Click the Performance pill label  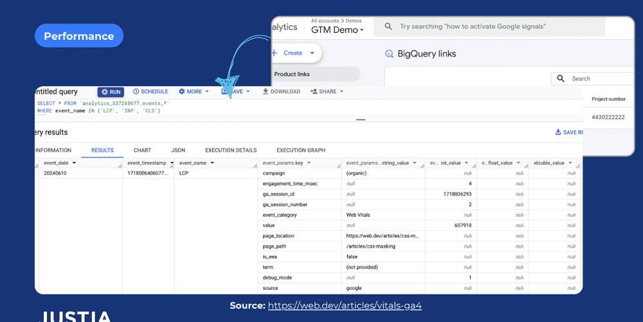tap(78, 36)
